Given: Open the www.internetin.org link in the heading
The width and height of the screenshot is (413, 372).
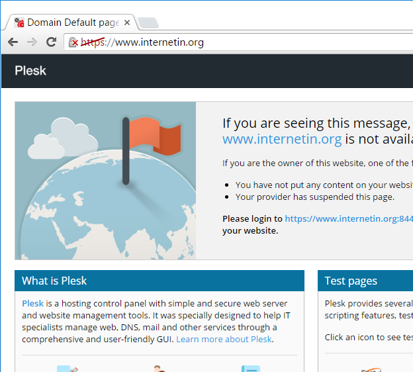Looking at the screenshot, I should (x=282, y=139).
